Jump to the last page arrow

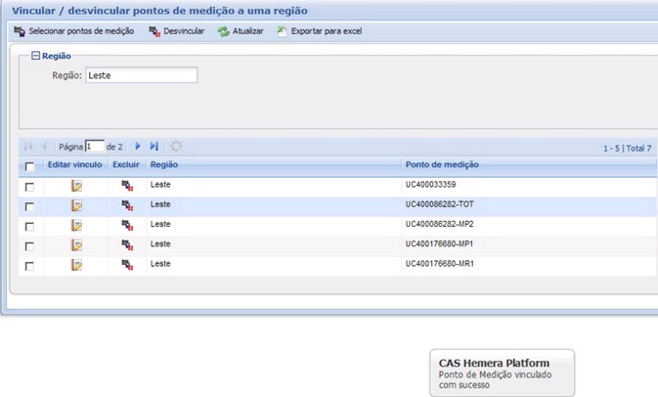(x=154, y=147)
